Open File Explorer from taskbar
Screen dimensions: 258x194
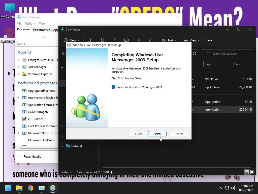point(19,188)
